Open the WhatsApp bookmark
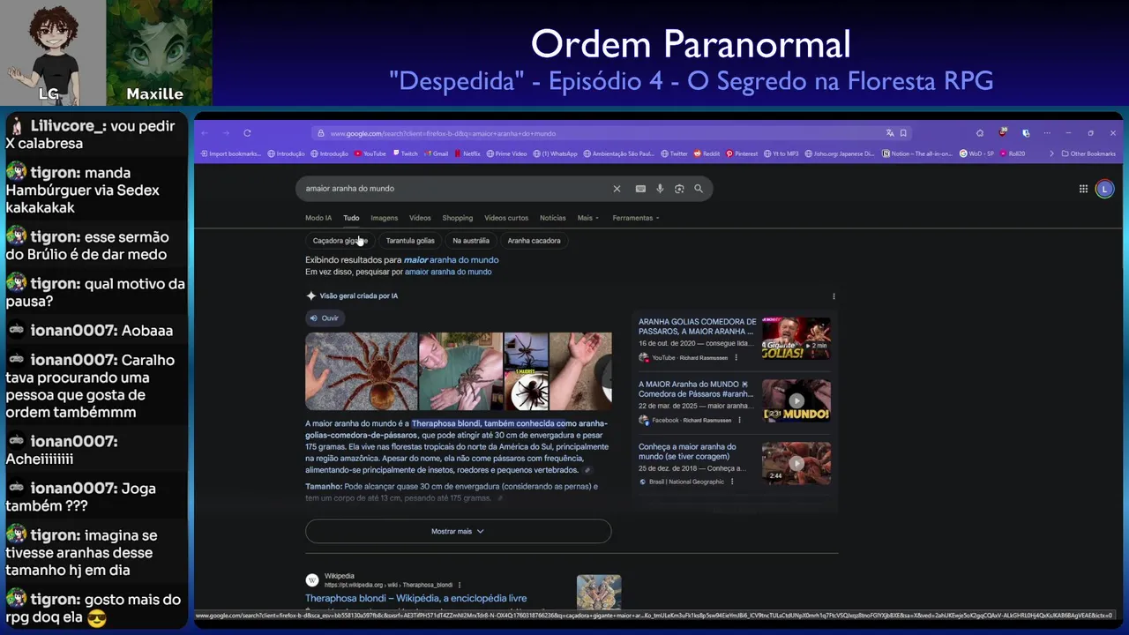 [555, 153]
